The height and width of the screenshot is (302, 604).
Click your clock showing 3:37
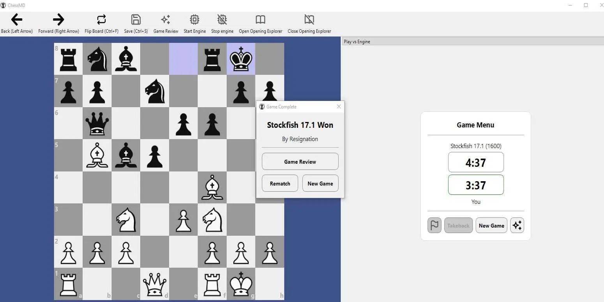click(x=475, y=185)
